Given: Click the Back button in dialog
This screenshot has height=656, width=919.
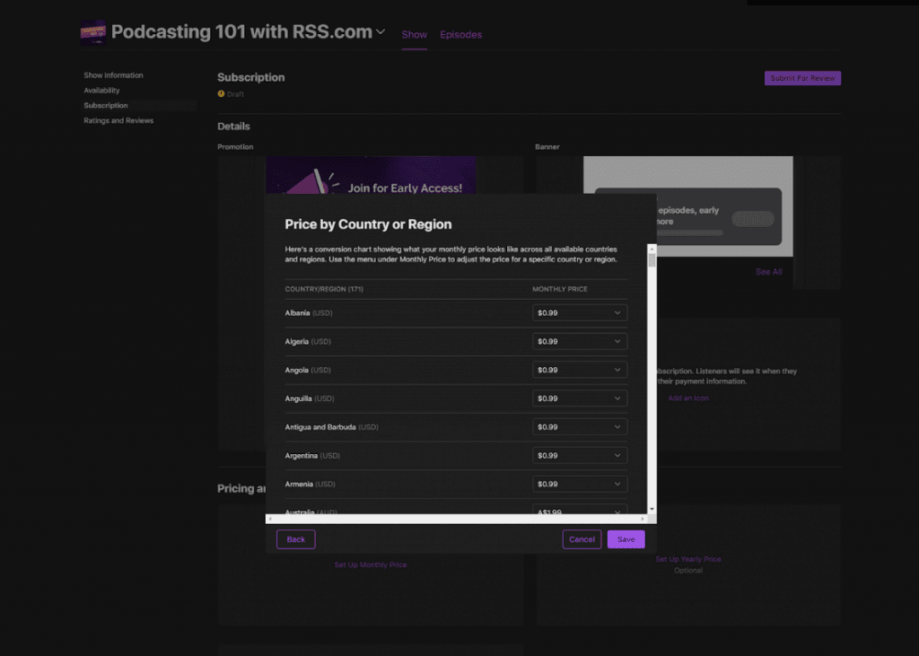Looking at the screenshot, I should (x=296, y=539).
